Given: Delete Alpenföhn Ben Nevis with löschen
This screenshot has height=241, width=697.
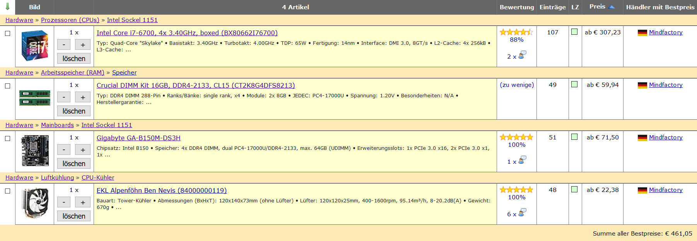Looking at the screenshot, I should (74, 216).
